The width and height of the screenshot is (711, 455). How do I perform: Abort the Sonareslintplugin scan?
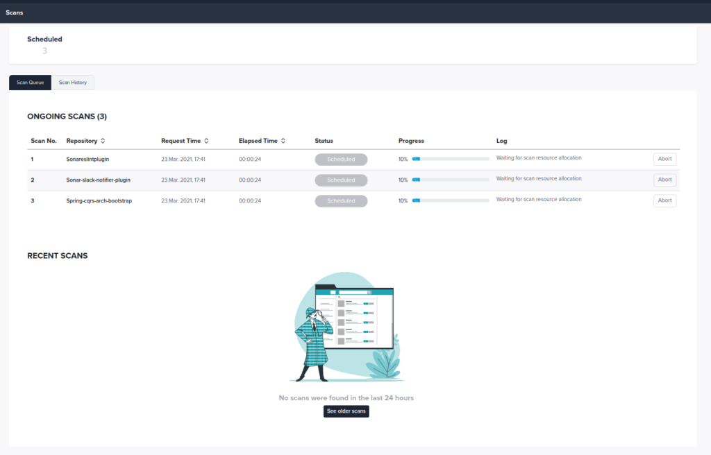click(x=664, y=159)
